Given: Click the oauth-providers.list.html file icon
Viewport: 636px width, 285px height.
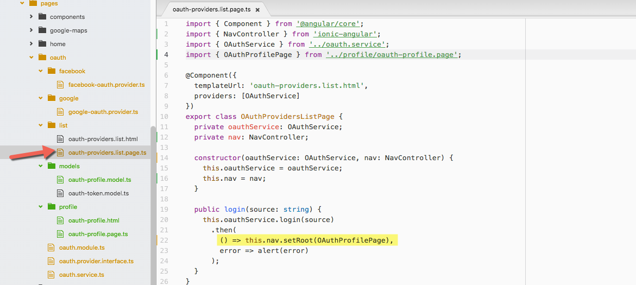Looking at the screenshot, I should (60, 139).
